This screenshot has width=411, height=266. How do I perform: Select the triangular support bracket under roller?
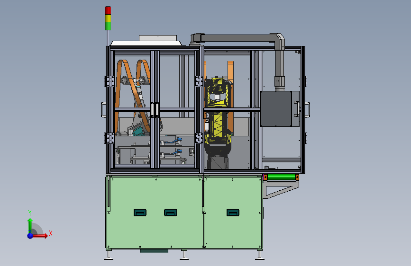pyautogui.click(x=281, y=190)
